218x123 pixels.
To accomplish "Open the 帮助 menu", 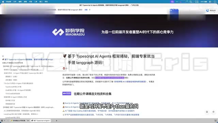I will 46,2.
